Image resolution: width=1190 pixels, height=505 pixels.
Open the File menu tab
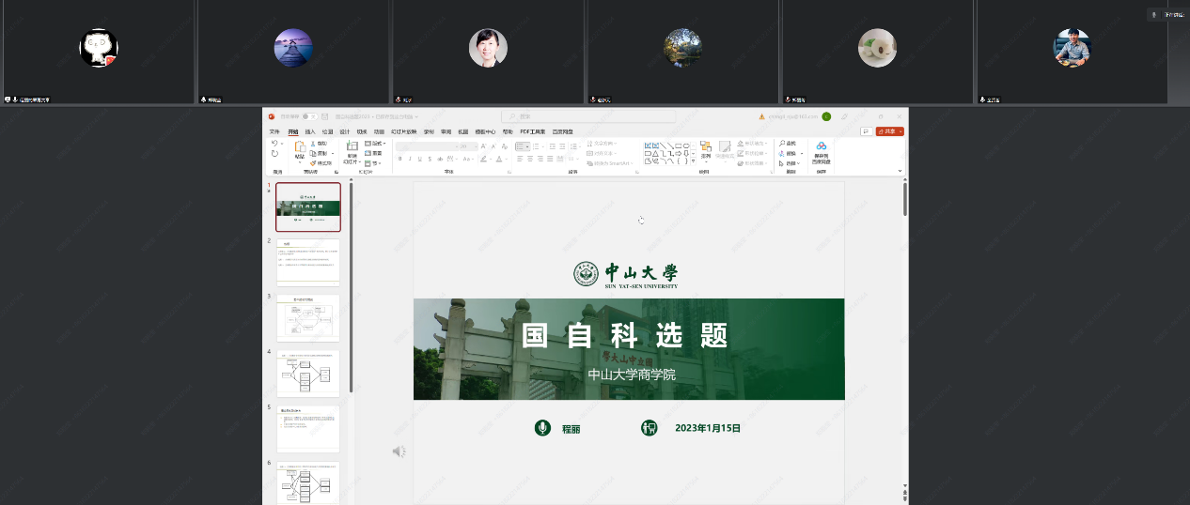[274, 131]
